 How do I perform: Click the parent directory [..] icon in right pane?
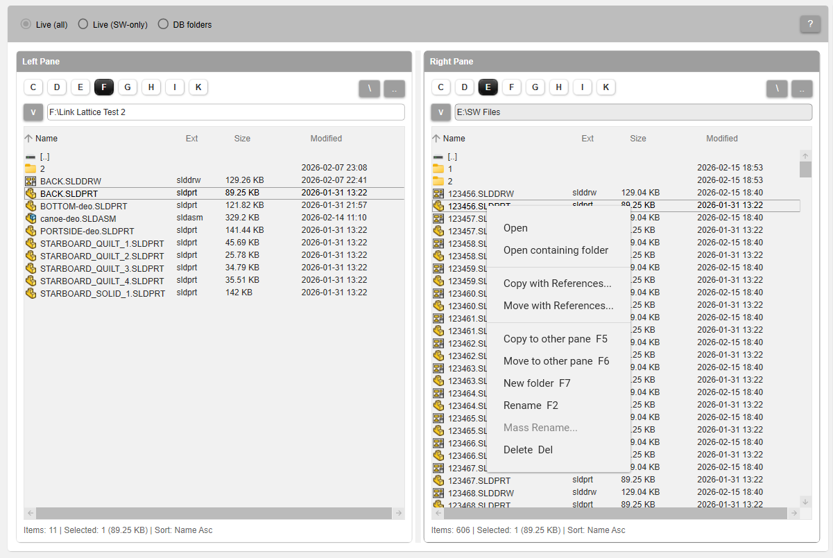tap(438, 157)
